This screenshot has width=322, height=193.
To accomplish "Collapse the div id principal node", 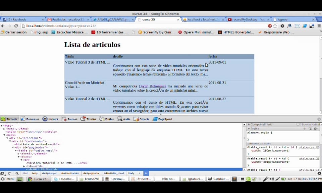I will pyautogui.click(x=7, y=138).
